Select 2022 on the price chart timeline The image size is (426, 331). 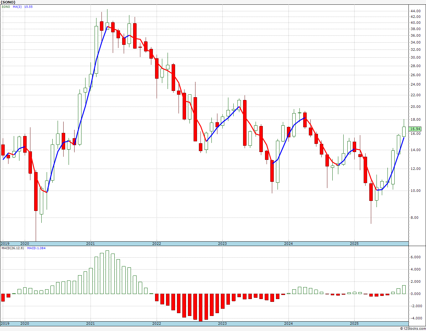pyautogui.click(x=157, y=244)
